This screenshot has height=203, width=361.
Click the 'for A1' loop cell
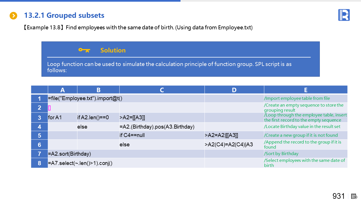pos(55,118)
